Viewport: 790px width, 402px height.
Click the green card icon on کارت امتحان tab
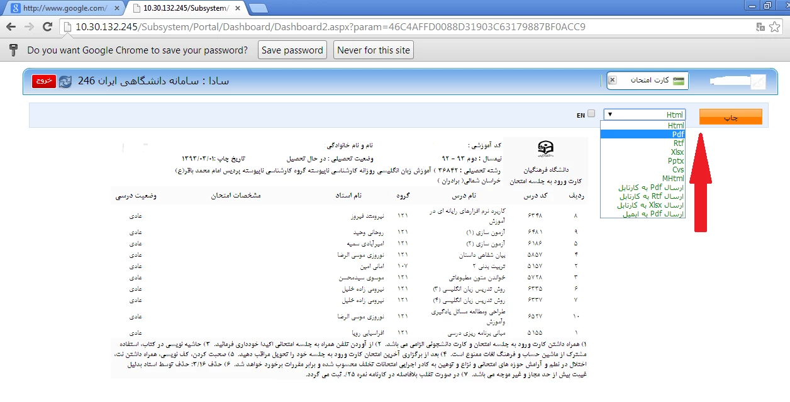click(678, 81)
